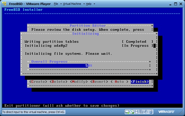This screenshot has width=185, height=116.
Task: Click the 'Initializing' dialog title
Action: pos(86,33)
